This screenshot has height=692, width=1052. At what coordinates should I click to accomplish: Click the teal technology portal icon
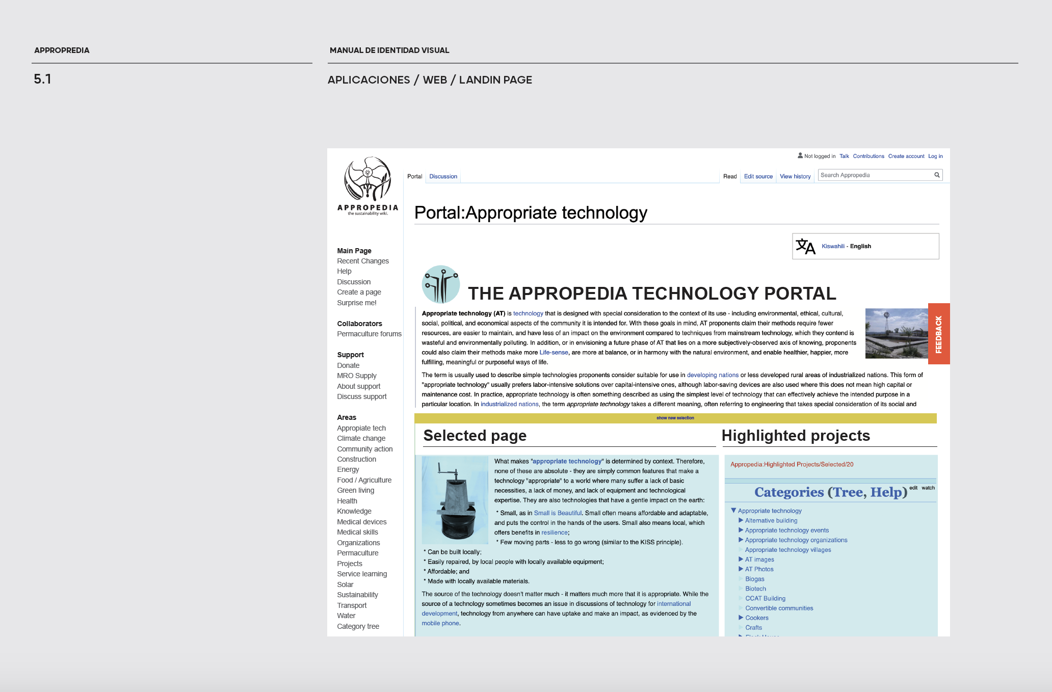tap(441, 284)
